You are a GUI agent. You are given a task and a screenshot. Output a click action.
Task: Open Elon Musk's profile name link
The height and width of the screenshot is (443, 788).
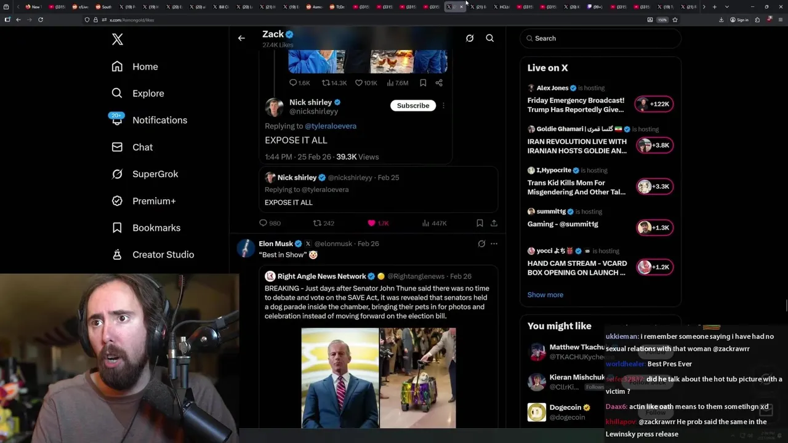tap(276, 244)
